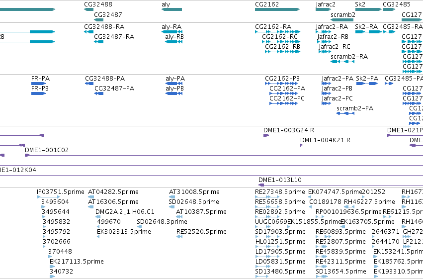Select the scramb2-RA transcript
The width and height of the screenshot is (423, 279).
(342, 62)
